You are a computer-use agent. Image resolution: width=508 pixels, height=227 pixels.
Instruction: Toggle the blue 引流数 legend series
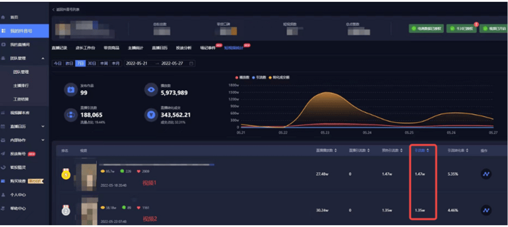click(259, 77)
